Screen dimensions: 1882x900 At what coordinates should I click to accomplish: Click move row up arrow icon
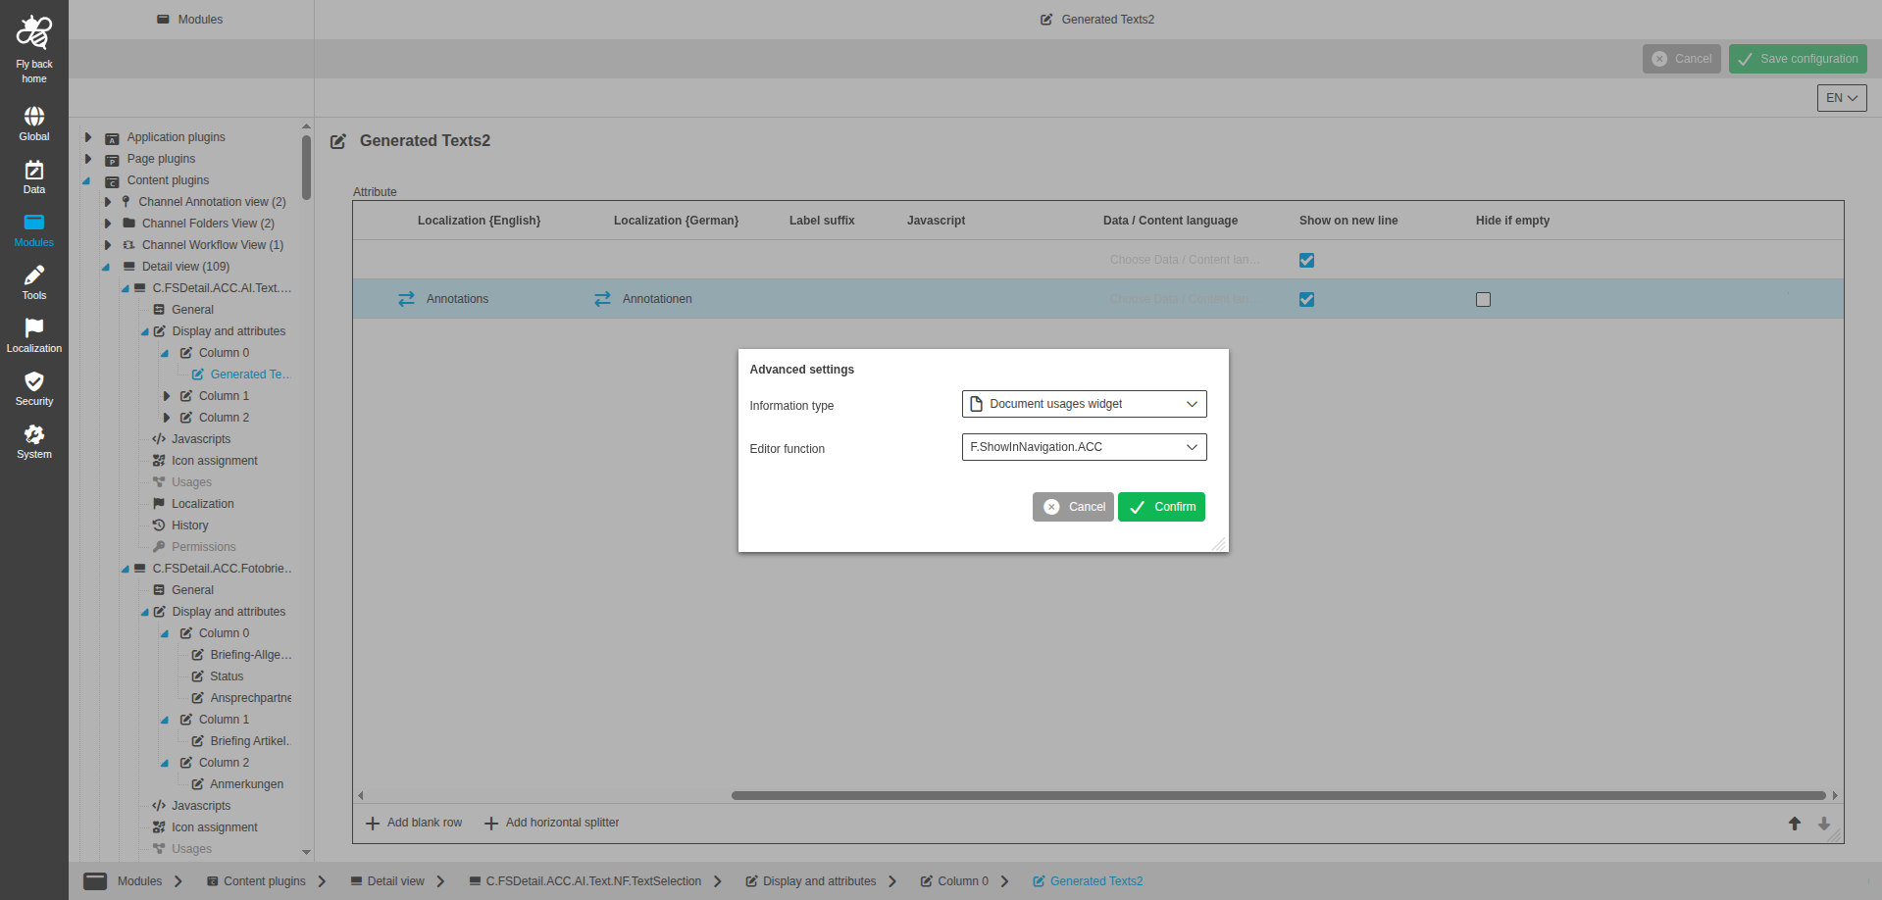[x=1795, y=824]
